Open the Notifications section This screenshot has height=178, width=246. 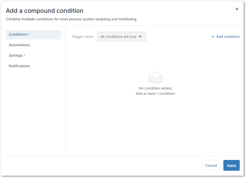pyautogui.click(x=19, y=66)
